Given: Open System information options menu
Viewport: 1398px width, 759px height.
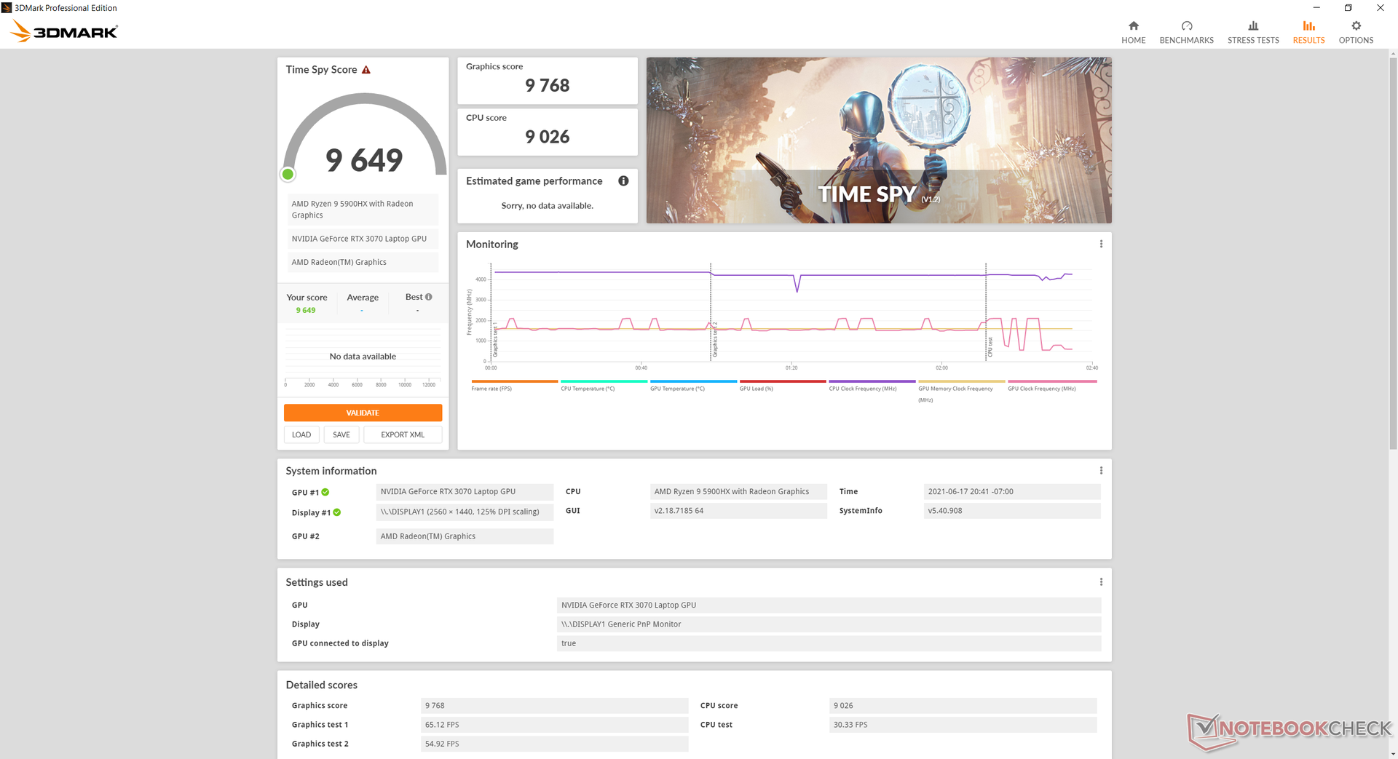Looking at the screenshot, I should point(1101,471).
